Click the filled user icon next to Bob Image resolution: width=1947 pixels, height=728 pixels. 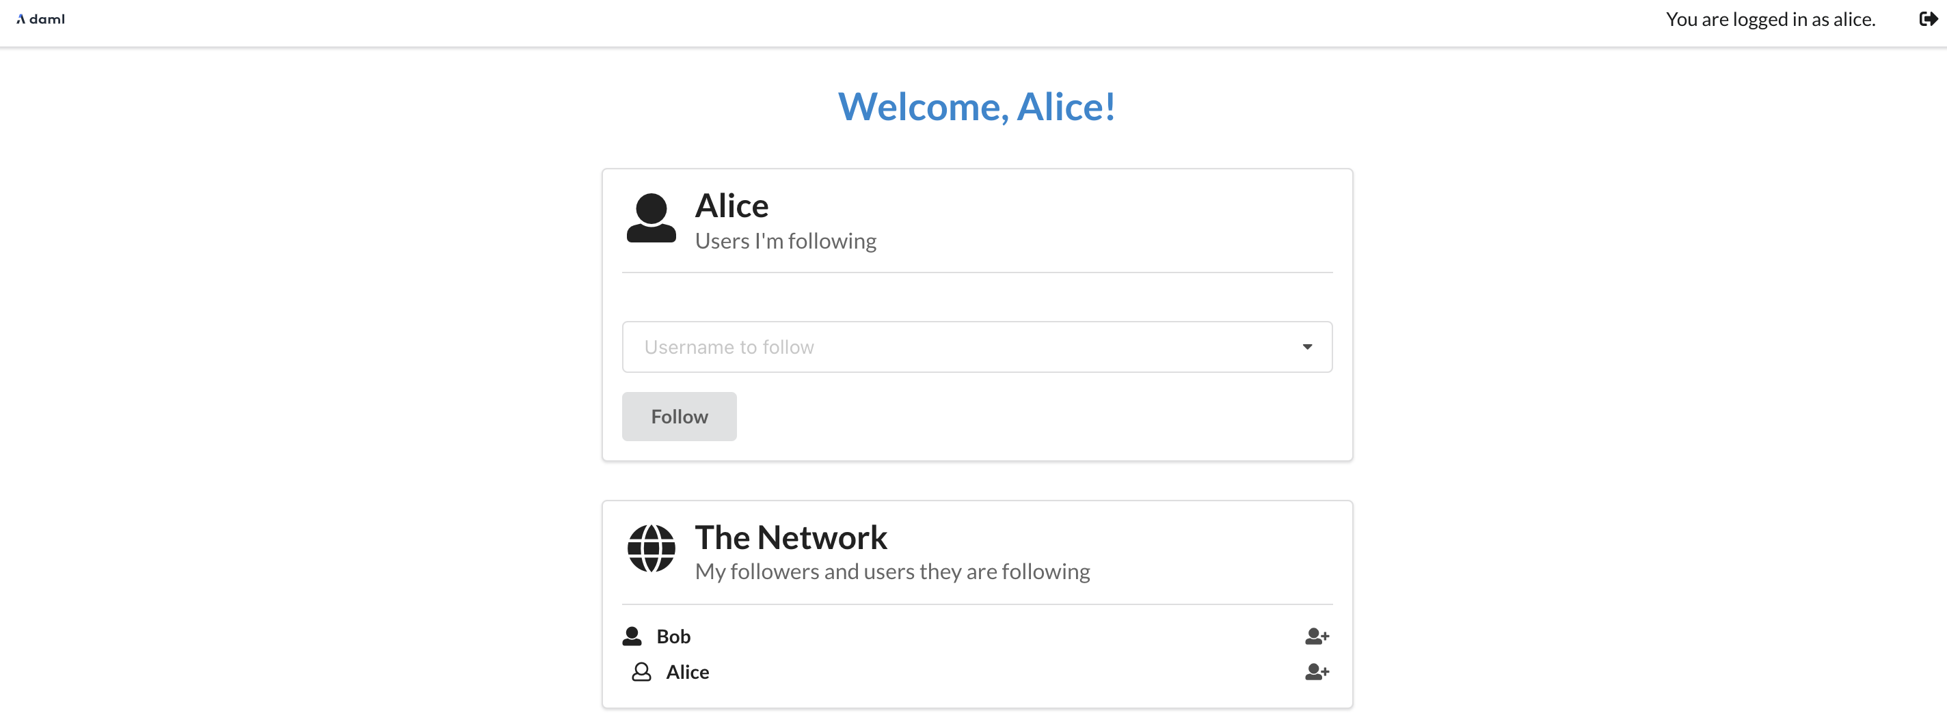pos(632,635)
